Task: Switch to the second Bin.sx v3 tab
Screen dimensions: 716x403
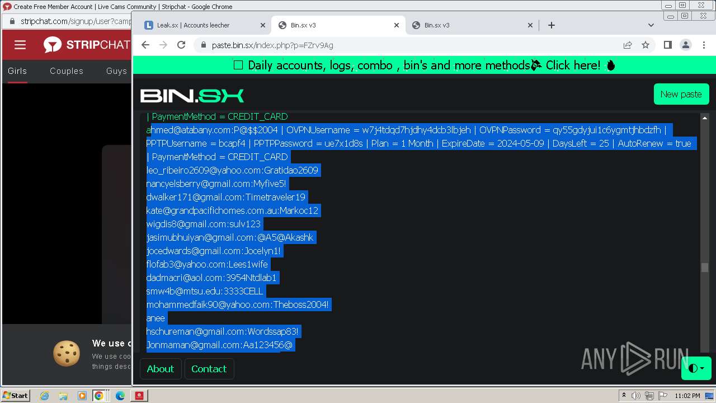Action: coord(472,25)
